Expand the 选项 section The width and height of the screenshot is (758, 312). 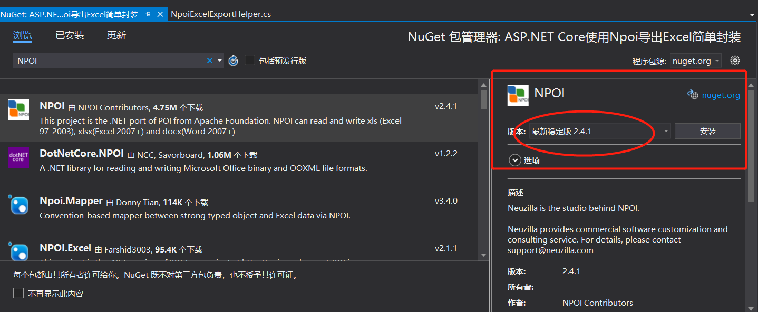click(x=514, y=159)
